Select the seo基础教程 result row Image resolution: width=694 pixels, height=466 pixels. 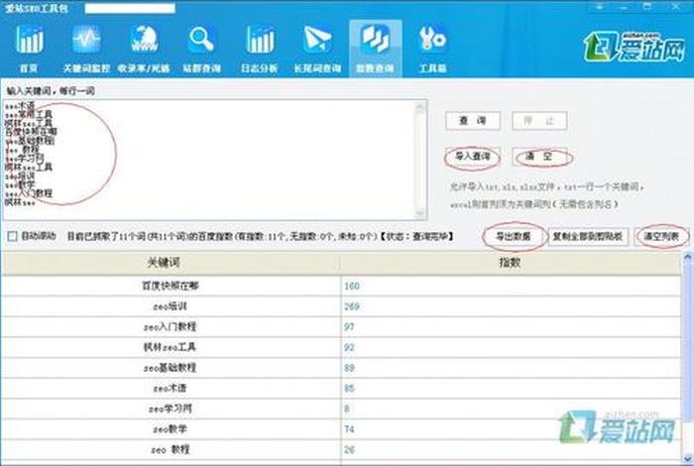tap(341, 368)
